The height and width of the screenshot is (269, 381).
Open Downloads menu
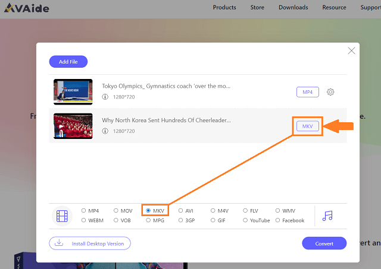(293, 8)
